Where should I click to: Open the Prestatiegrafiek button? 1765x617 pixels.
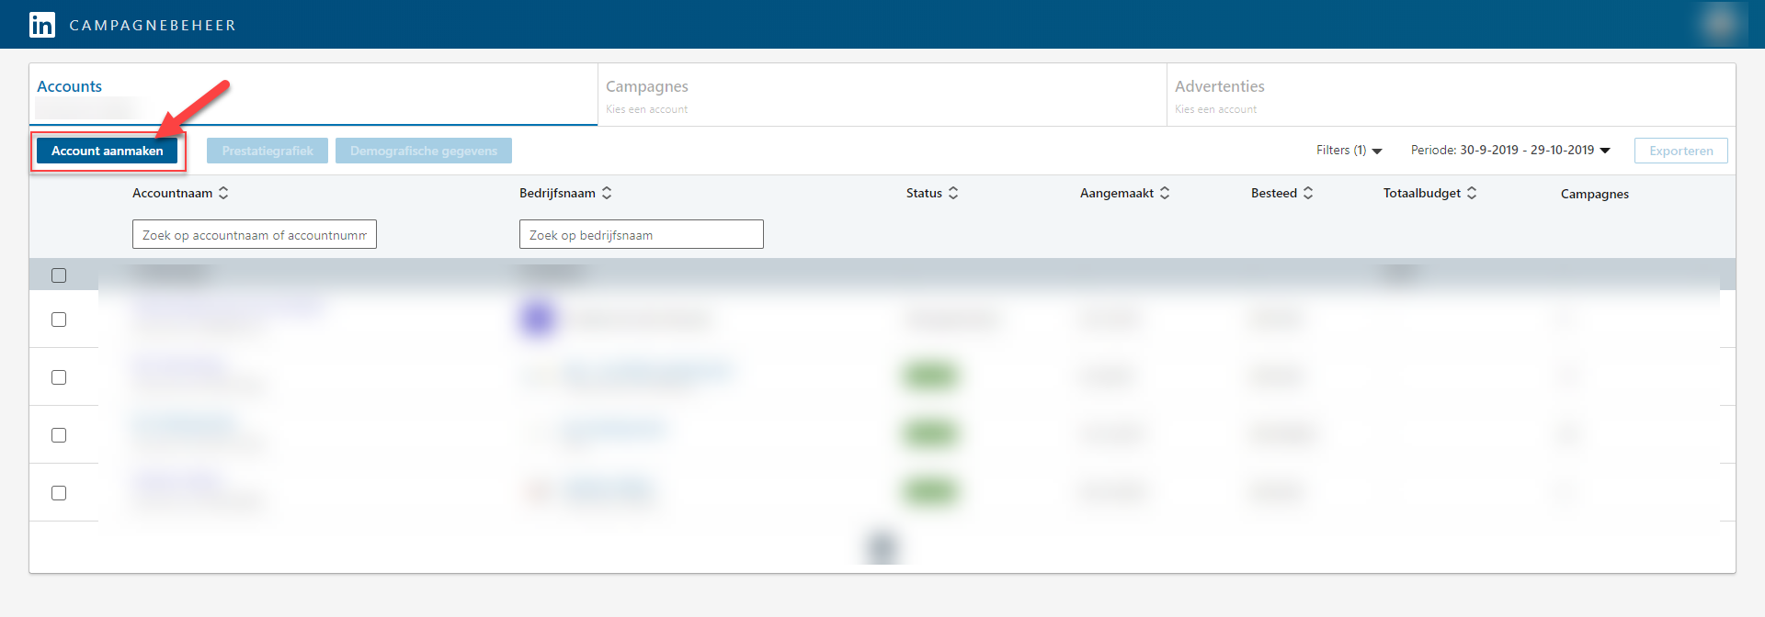[x=268, y=151]
